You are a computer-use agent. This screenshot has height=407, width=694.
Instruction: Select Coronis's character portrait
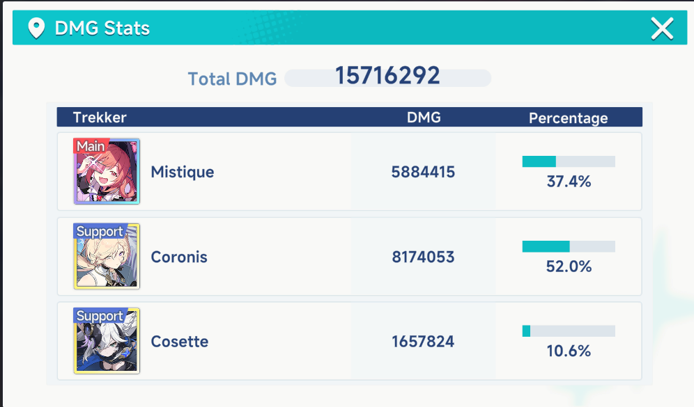click(107, 256)
